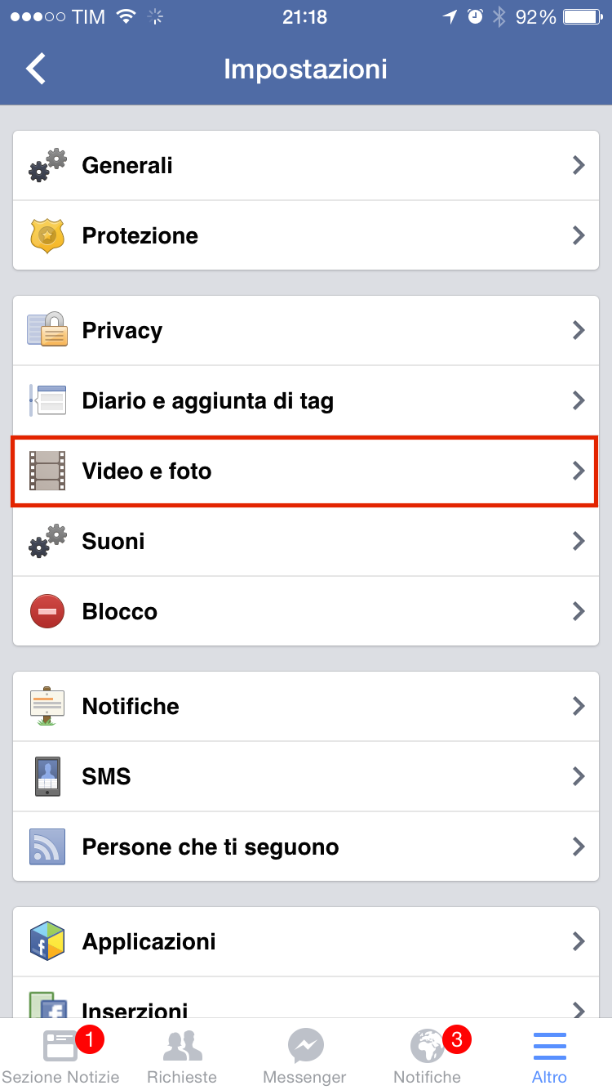
Task: Tap the film strip Video e foto icon
Action: click(47, 471)
